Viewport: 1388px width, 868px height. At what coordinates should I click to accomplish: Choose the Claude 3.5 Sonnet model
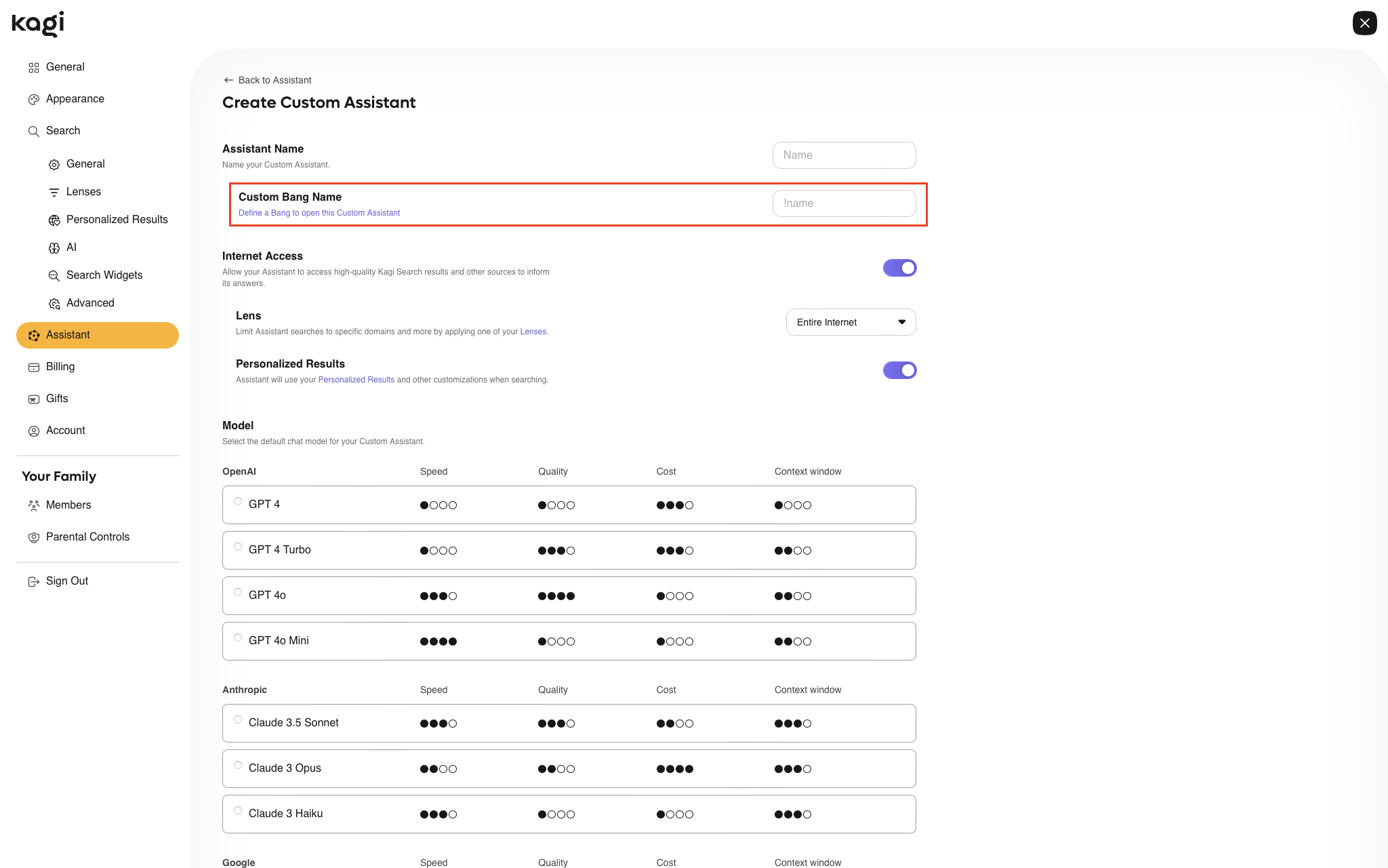pos(238,719)
